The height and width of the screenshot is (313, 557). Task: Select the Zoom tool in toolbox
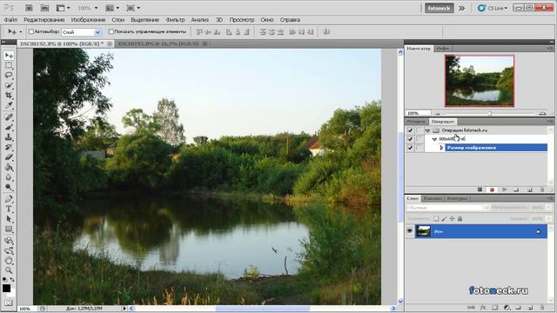[x=9, y=270]
